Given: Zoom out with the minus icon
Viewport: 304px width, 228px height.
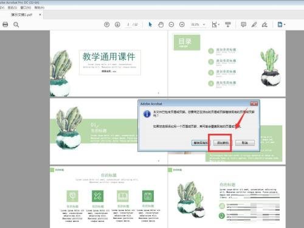Looking at the screenshot, I should 171,24.
